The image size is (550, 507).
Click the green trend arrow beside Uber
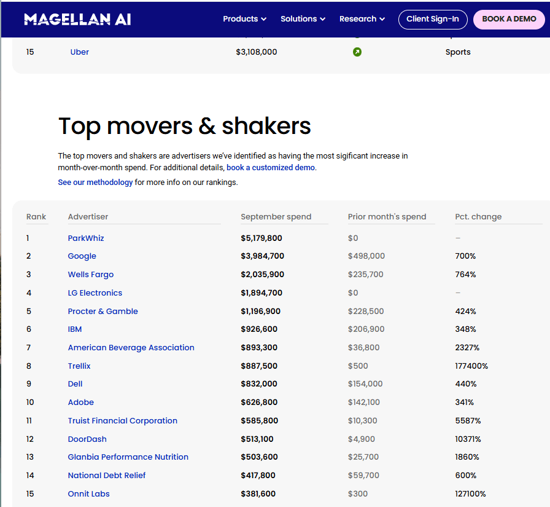357,52
